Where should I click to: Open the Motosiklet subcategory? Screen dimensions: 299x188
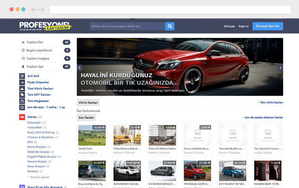click(x=35, y=127)
